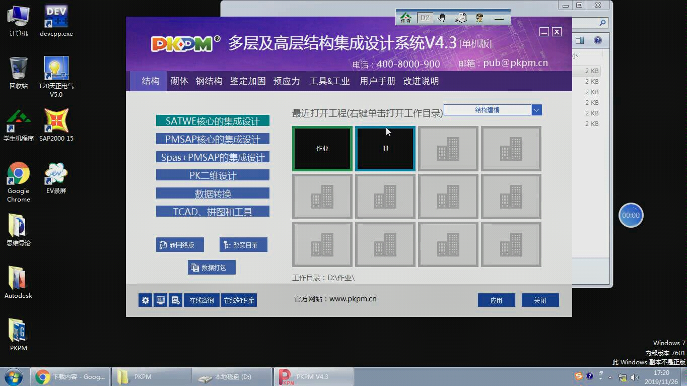Select the llll project thumbnail
The image size is (687, 386).
(385, 149)
